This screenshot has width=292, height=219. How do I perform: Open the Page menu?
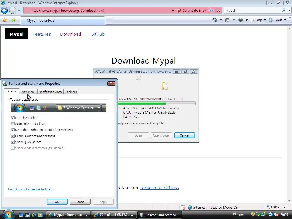258,20
